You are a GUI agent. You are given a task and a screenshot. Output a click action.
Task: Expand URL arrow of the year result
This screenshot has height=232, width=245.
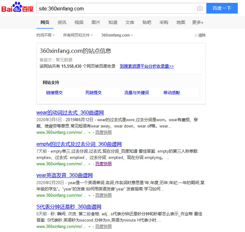(x=89, y=196)
